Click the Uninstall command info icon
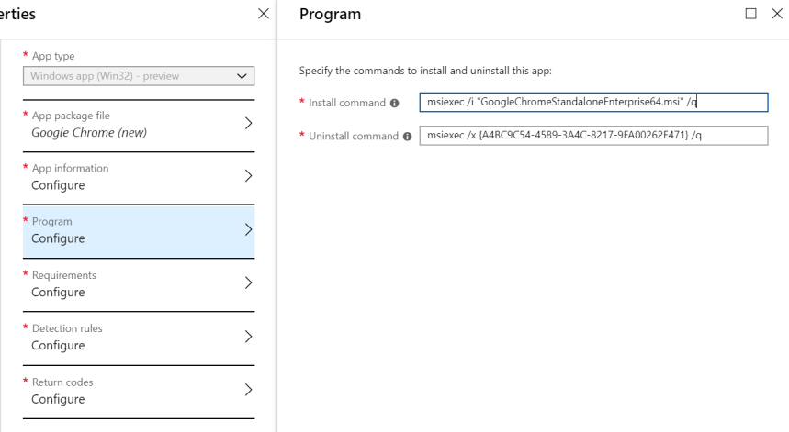This screenshot has width=789, height=432. coord(408,136)
